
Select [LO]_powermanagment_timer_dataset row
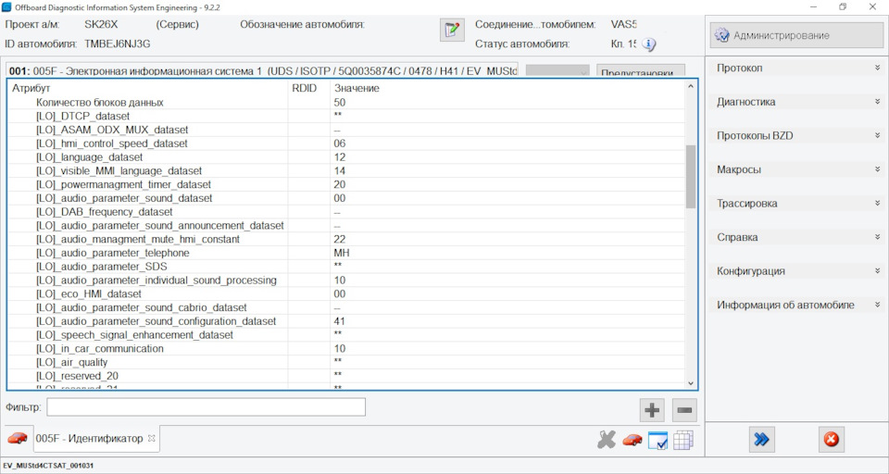(346, 184)
